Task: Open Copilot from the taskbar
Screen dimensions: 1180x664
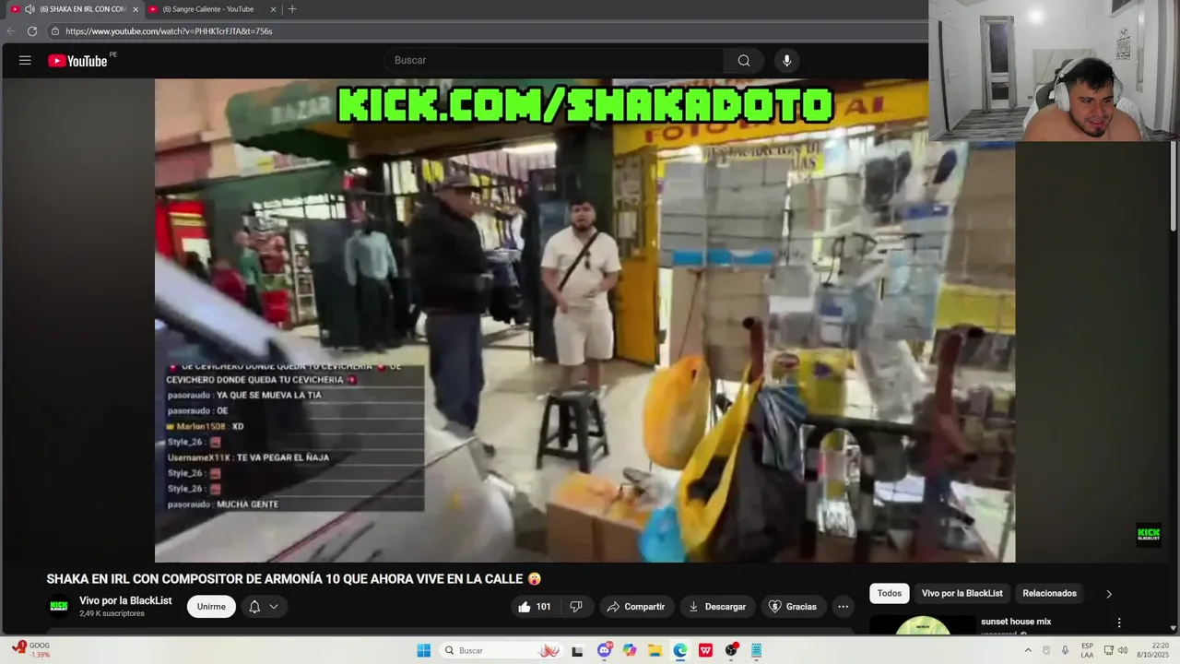Action: click(630, 650)
